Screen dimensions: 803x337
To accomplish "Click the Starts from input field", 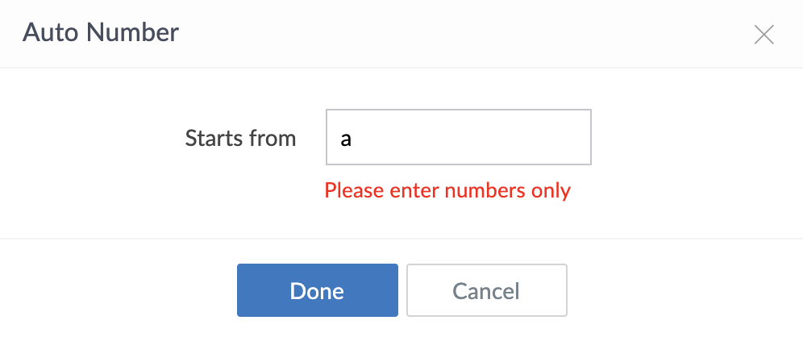I will [x=458, y=138].
